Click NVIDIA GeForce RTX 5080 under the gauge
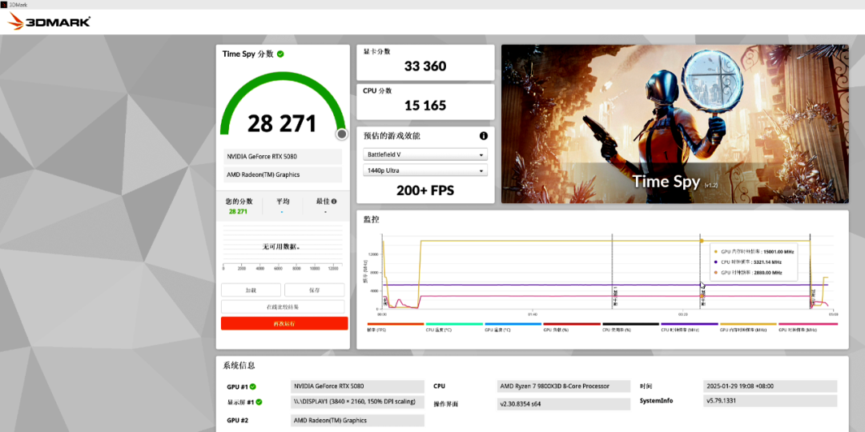 tap(283, 157)
